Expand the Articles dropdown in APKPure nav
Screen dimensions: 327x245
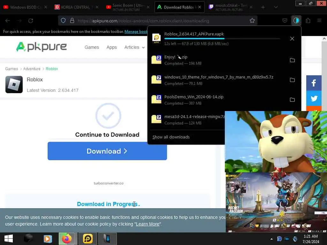[134, 47]
